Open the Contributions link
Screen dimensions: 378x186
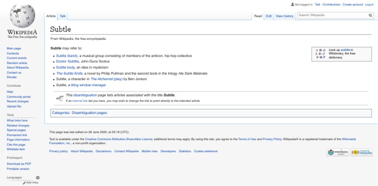tap(331, 4)
